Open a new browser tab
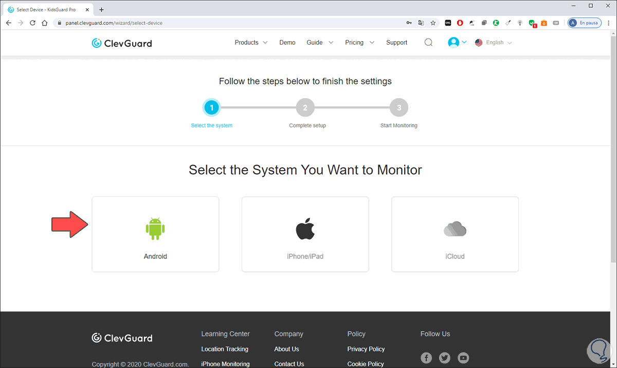 pos(101,10)
